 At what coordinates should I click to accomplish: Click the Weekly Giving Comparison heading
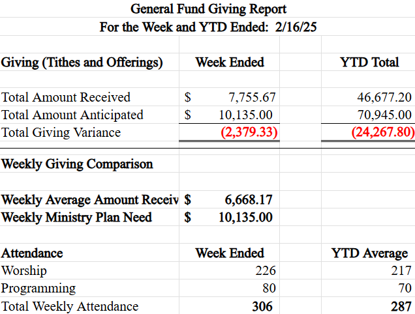(78, 164)
